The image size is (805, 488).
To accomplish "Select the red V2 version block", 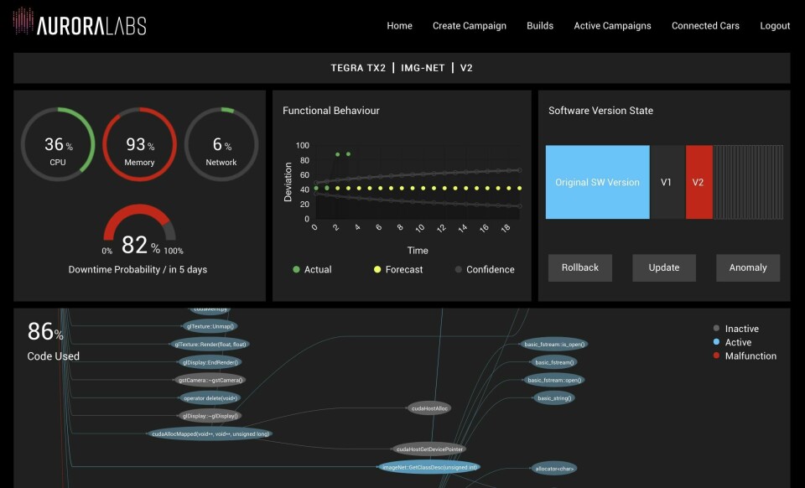I will pos(699,182).
